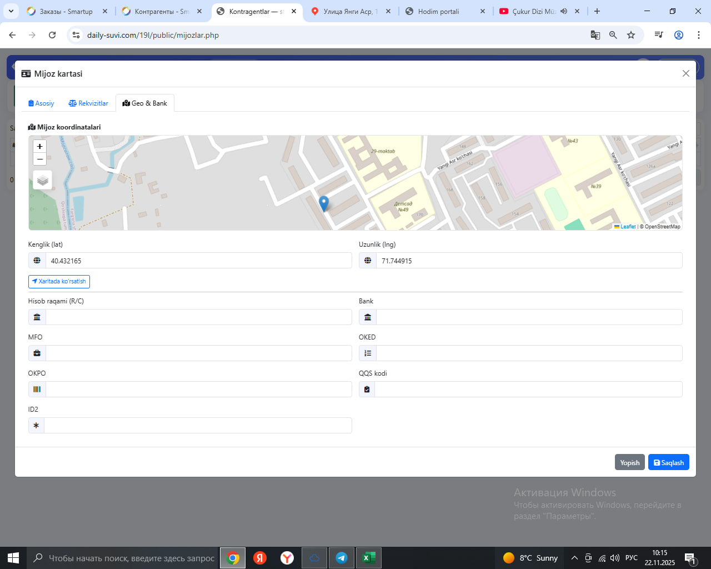711x569 pixels.
Task: Launch Excel from the taskbar
Action: pos(369,558)
